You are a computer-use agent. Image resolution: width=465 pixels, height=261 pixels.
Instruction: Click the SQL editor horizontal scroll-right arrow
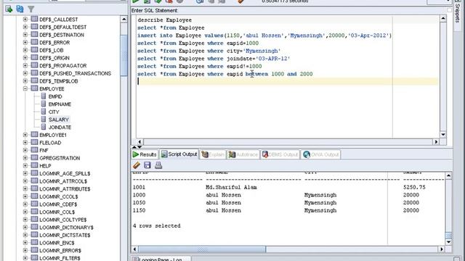pyautogui.click(x=436, y=142)
